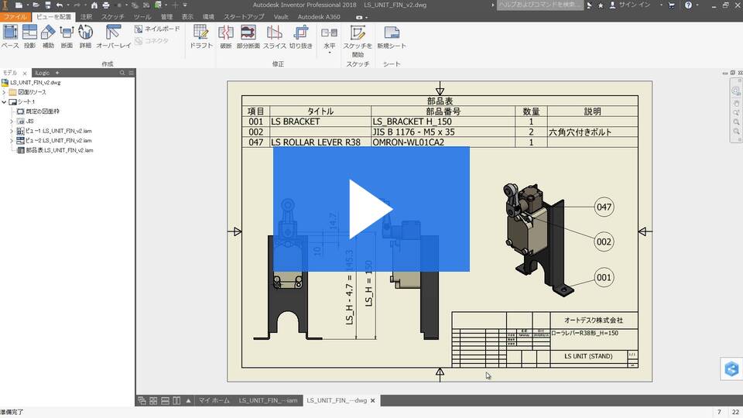Open the help dropdown arrow next to question mark
This screenshot has height=418, width=743.
coord(697,5)
